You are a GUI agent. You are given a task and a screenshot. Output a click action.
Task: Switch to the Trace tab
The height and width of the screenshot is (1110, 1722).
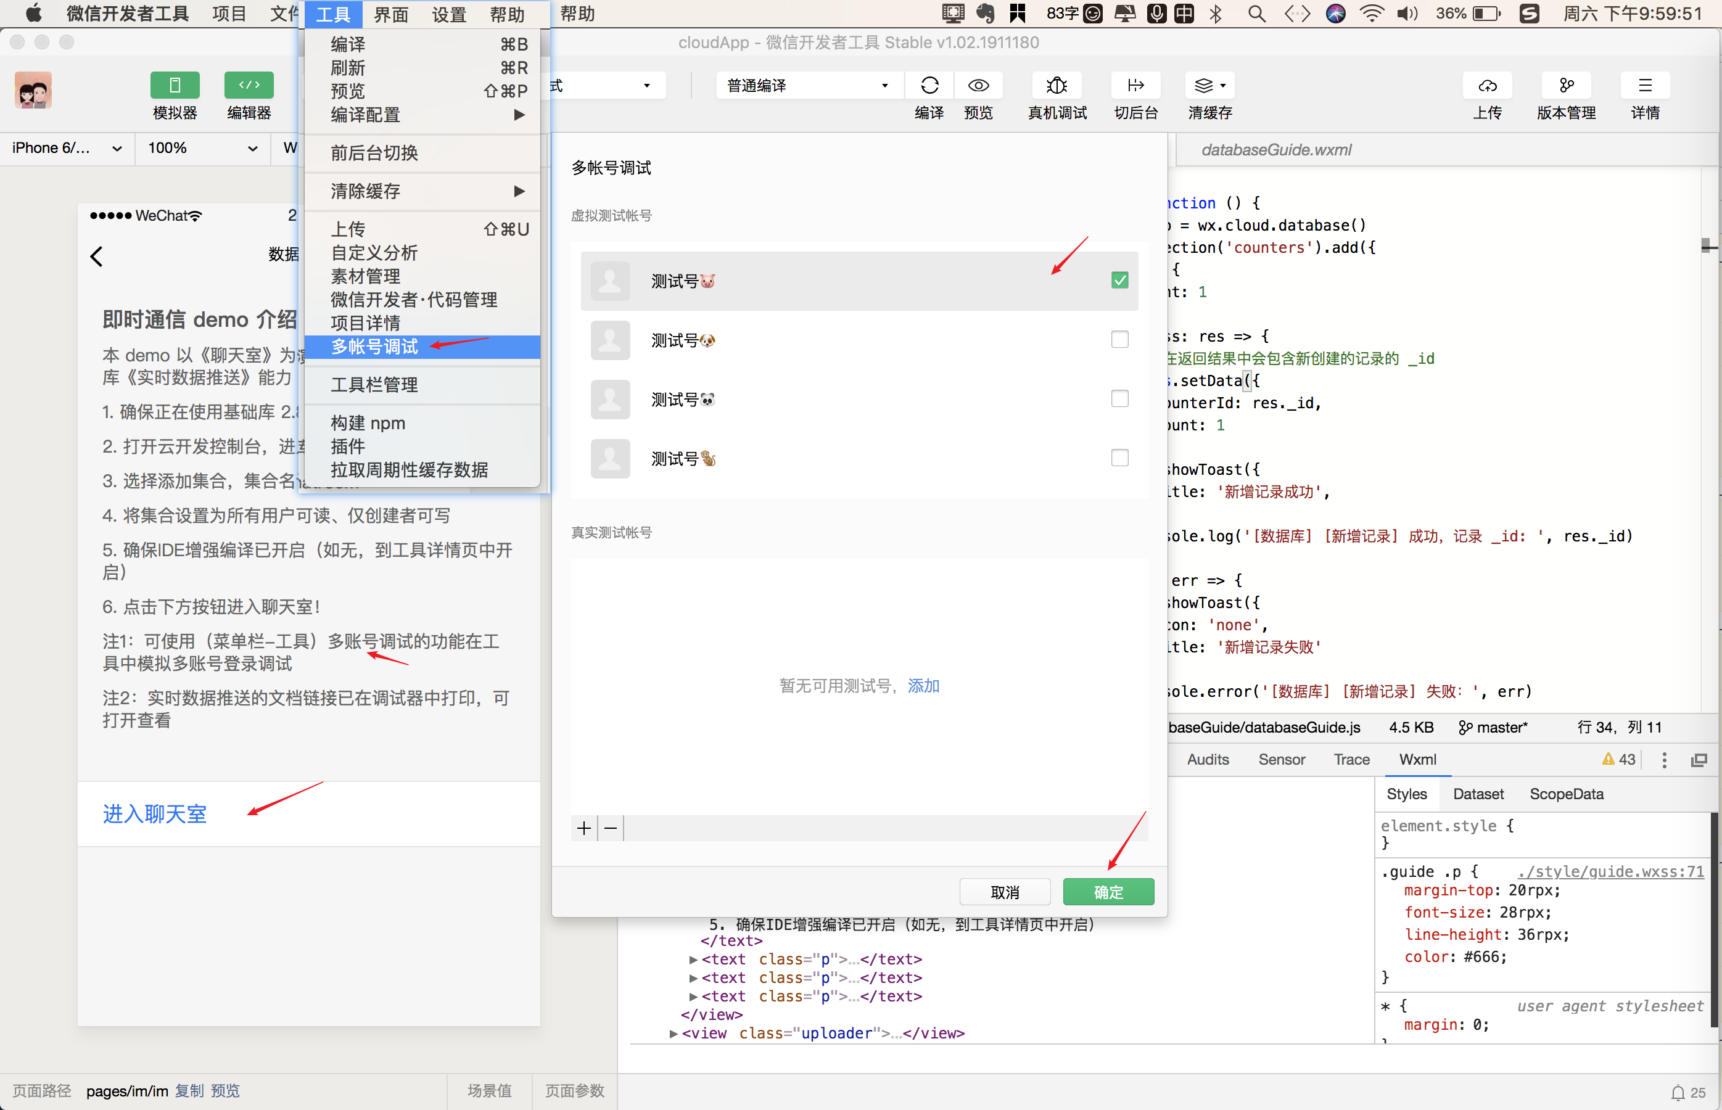tap(1351, 760)
